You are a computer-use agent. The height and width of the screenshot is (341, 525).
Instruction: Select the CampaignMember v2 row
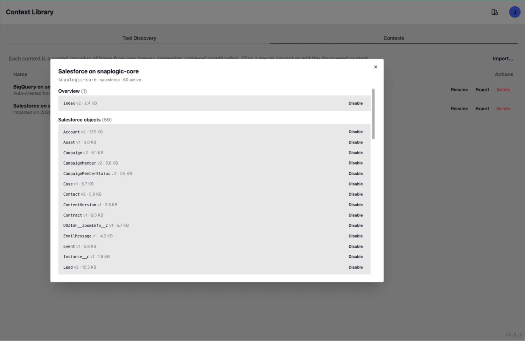coord(214,163)
